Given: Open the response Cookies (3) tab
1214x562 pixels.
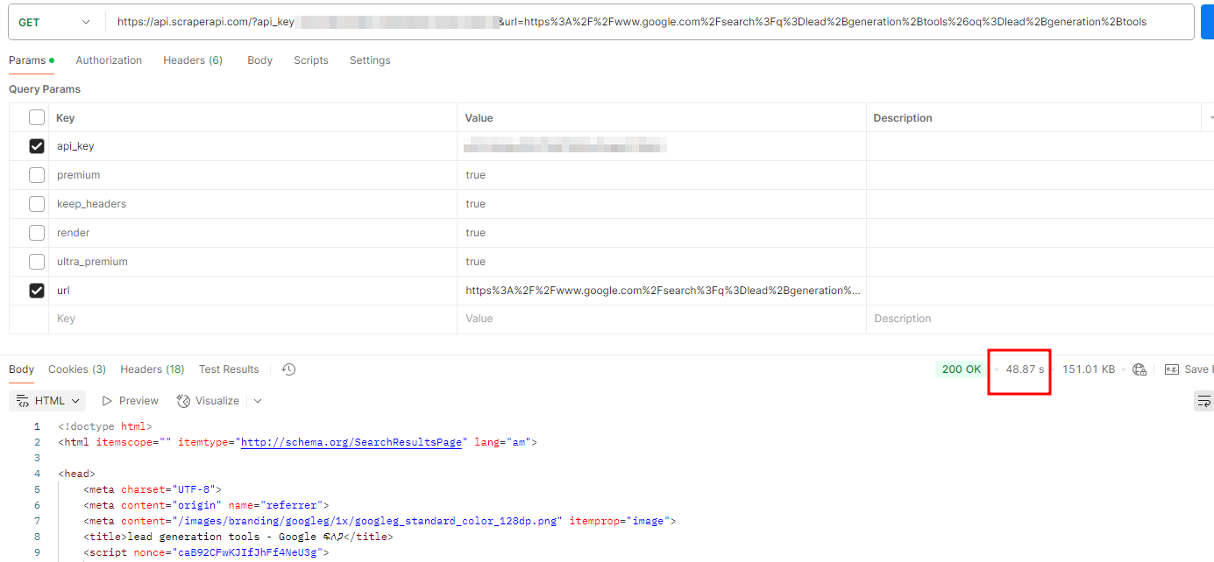Looking at the screenshot, I should tap(77, 369).
